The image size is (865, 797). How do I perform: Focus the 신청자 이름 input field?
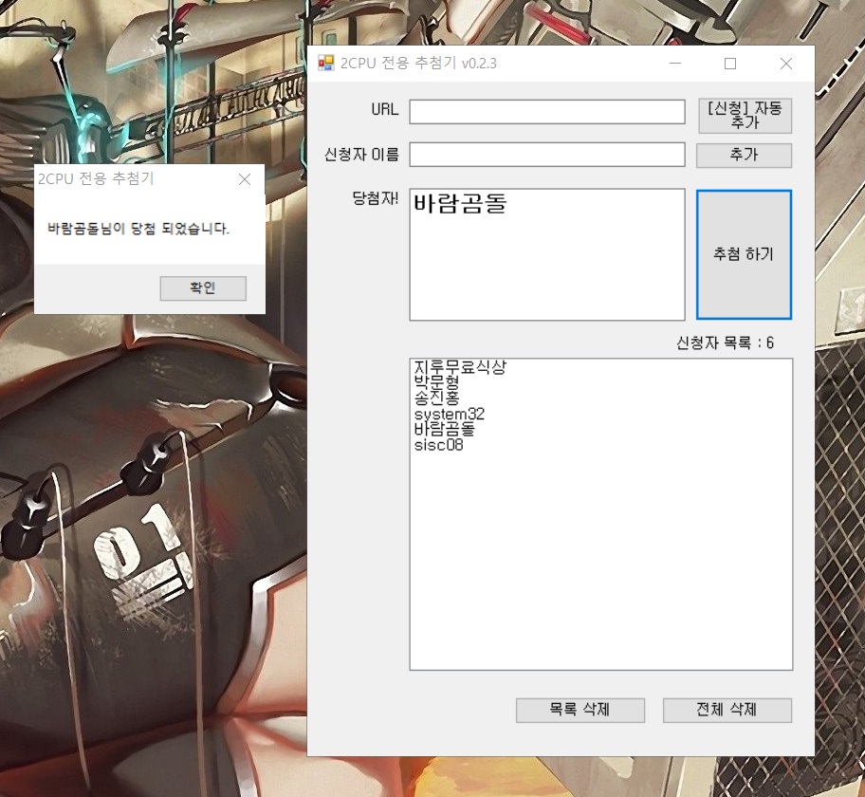(547, 155)
